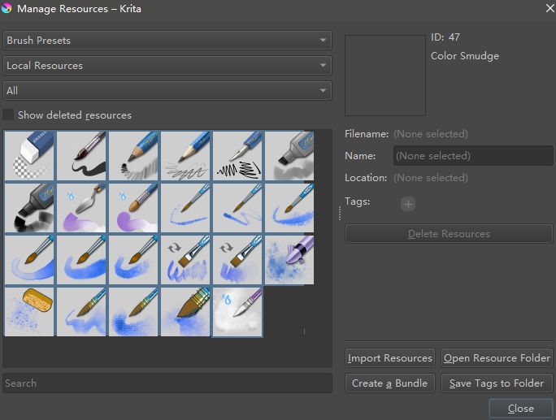This screenshot has width=556, height=420.
Task: Click Create a Bundle button
Action: click(390, 383)
